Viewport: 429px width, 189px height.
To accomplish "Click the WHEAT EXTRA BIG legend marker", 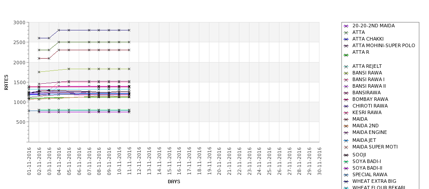I will [x=346, y=182].
